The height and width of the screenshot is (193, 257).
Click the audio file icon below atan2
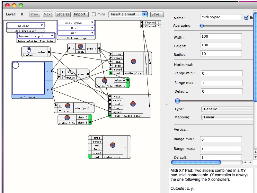pyautogui.click(x=67, y=117)
